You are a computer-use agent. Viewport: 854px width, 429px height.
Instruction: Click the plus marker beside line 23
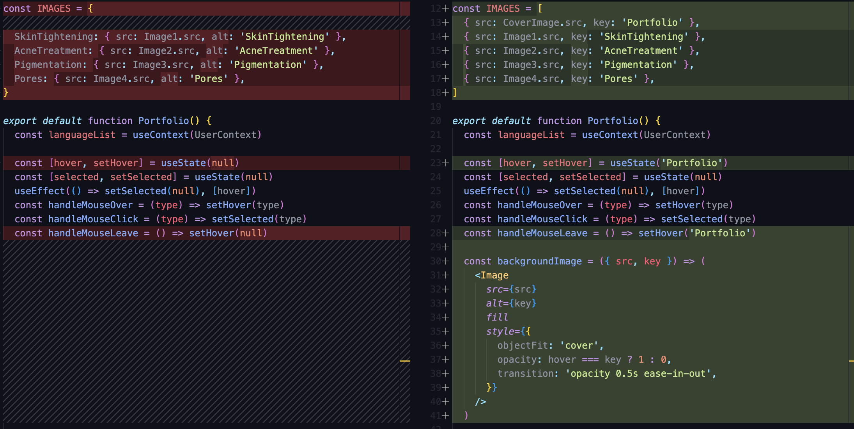(x=445, y=163)
